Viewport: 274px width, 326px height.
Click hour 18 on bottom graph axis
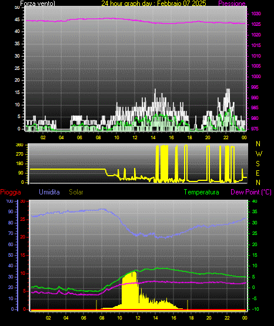191,318
